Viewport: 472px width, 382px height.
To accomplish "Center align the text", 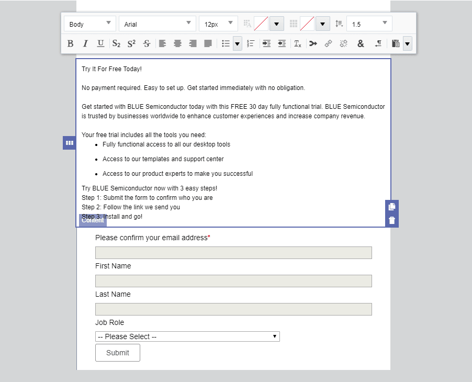I will click(x=177, y=43).
